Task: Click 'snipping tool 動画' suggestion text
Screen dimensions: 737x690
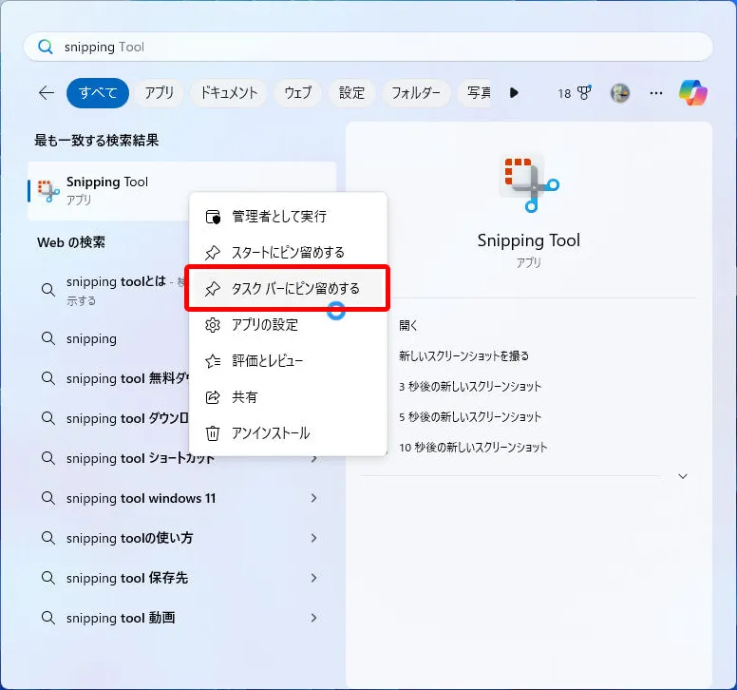Action: tap(121, 618)
